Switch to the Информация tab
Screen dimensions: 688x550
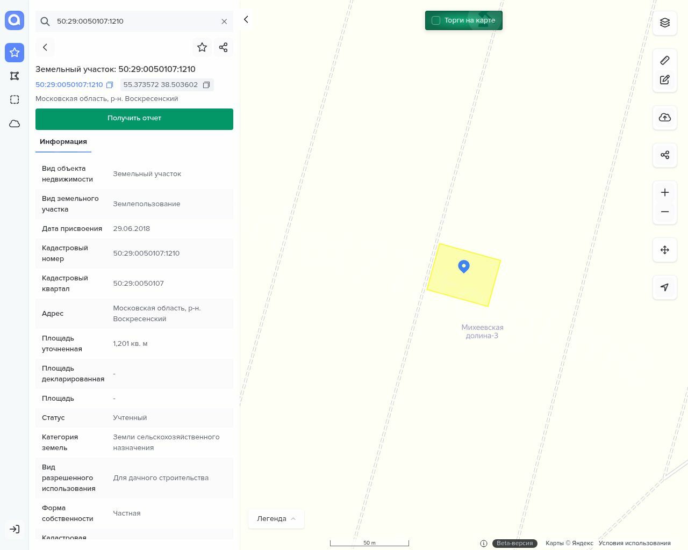coord(63,142)
